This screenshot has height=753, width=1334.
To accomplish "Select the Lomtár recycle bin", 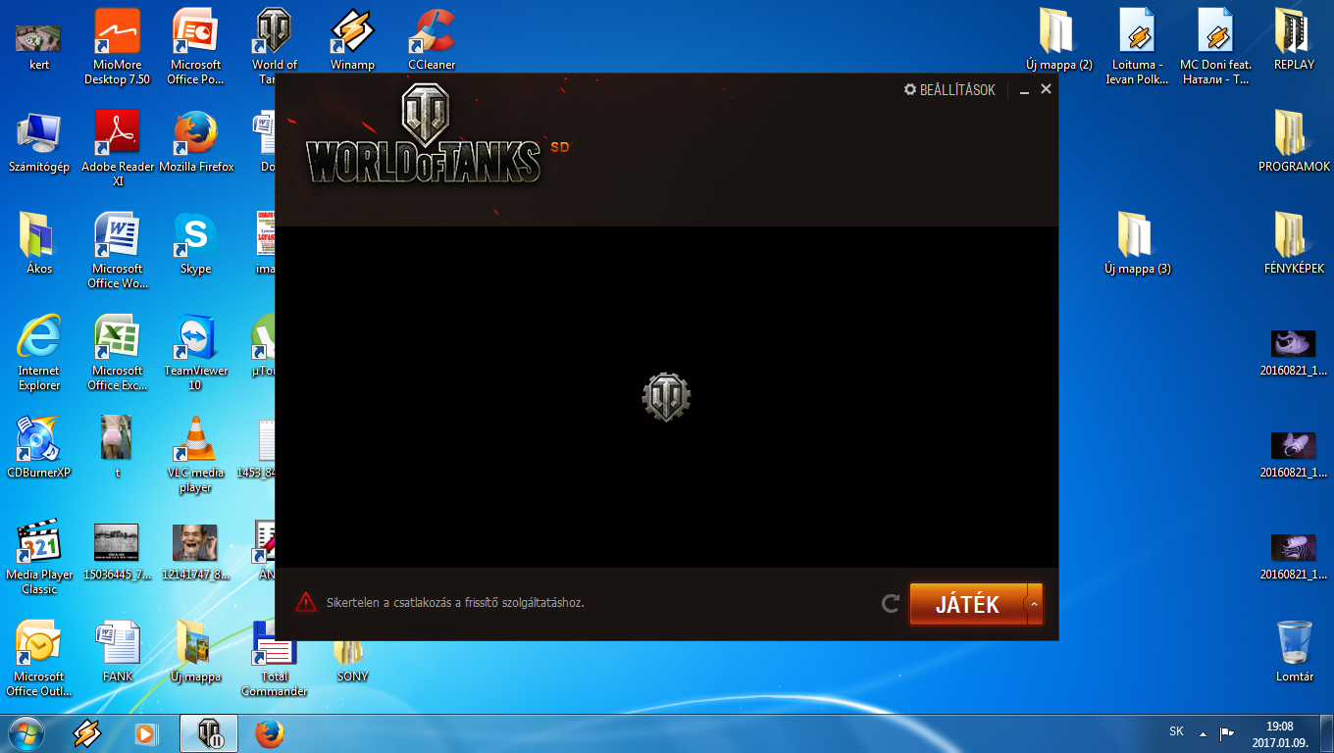I will click(x=1294, y=653).
